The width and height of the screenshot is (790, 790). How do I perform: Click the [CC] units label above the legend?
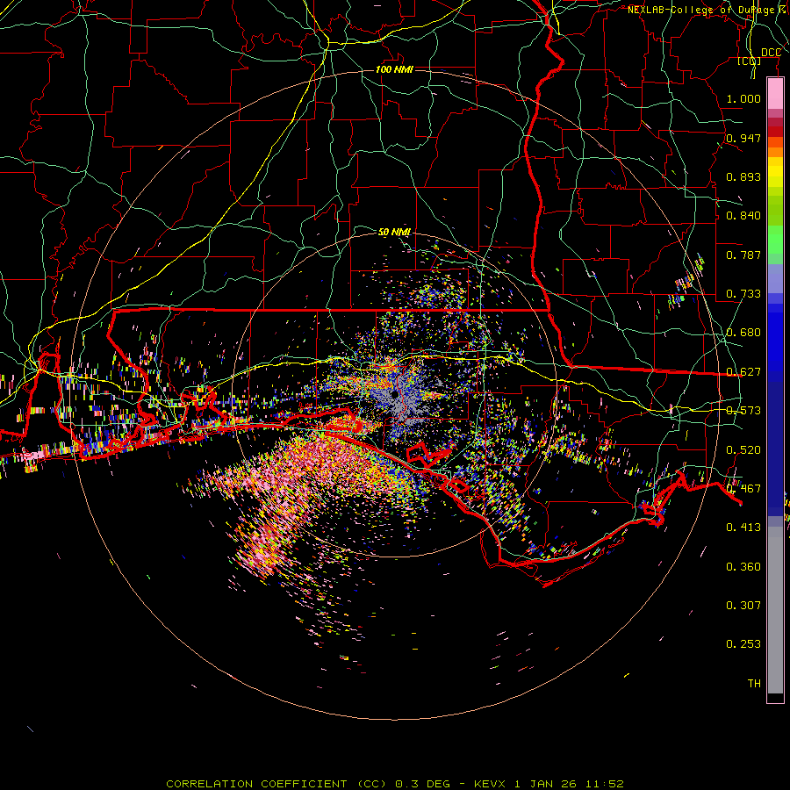tap(750, 61)
